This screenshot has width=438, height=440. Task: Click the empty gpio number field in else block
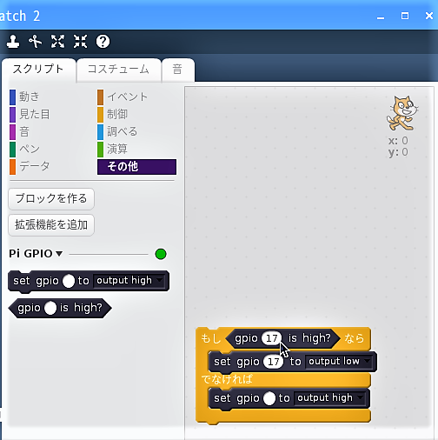(x=269, y=398)
